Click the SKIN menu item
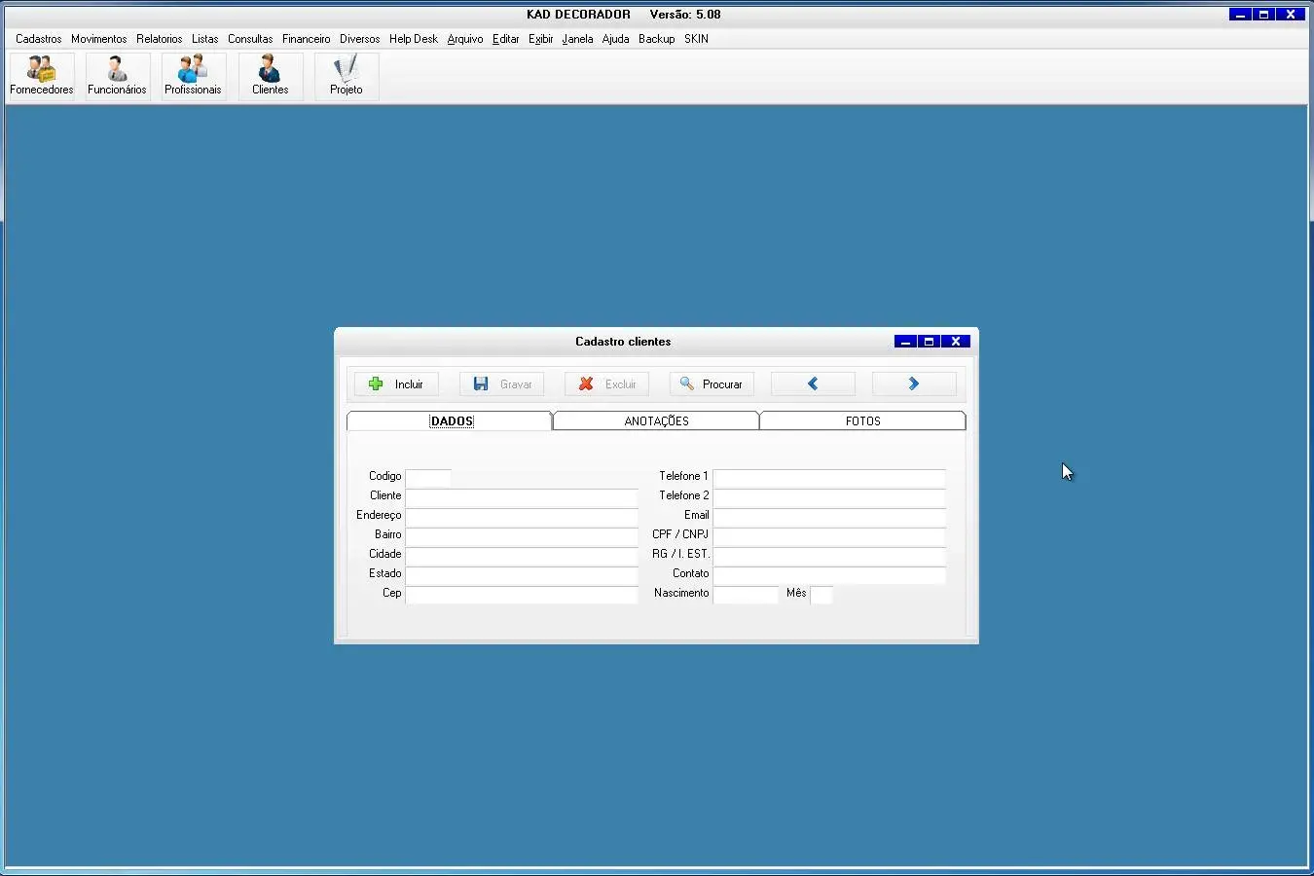The image size is (1314, 876). tap(696, 39)
